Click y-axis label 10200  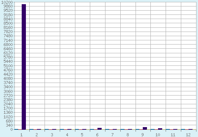(x=7, y=2)
